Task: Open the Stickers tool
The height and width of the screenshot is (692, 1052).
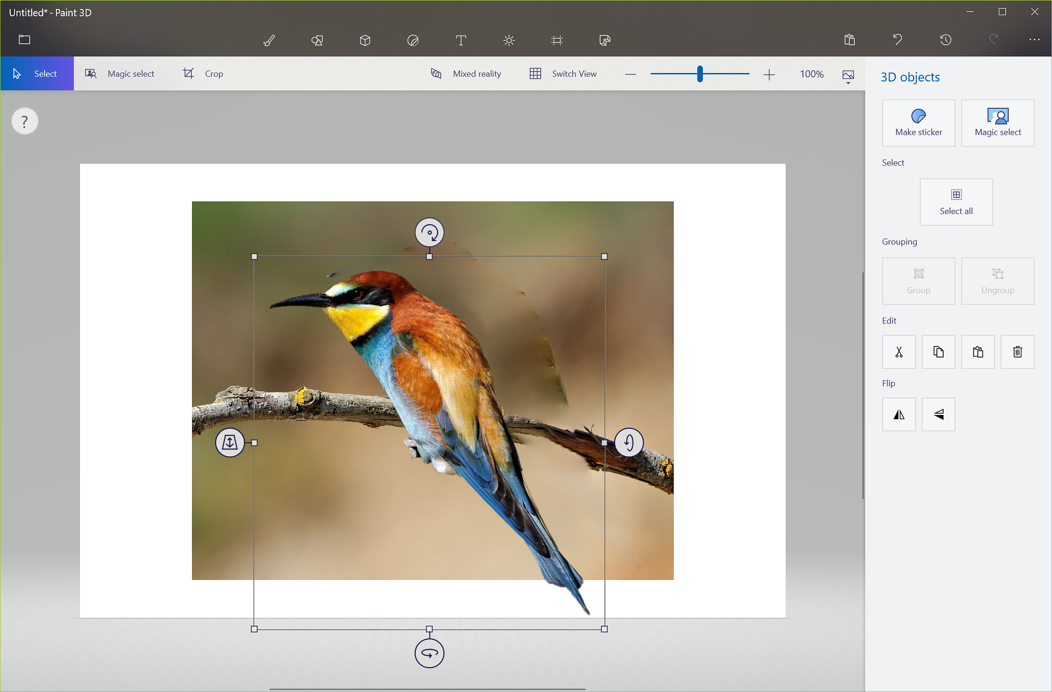Action: 413,40
